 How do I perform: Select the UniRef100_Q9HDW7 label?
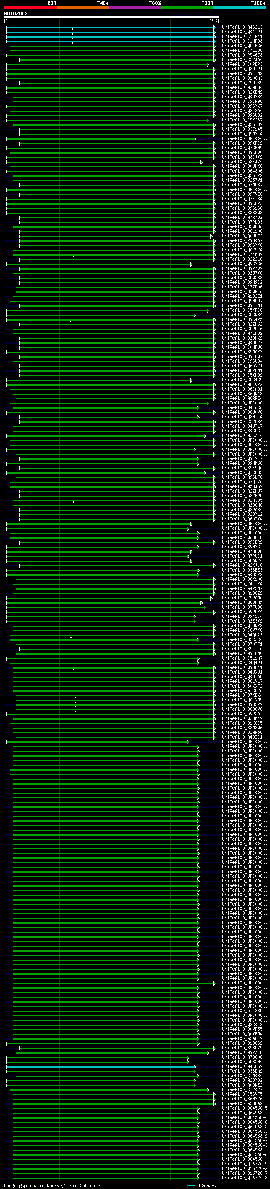pos(242,301)
